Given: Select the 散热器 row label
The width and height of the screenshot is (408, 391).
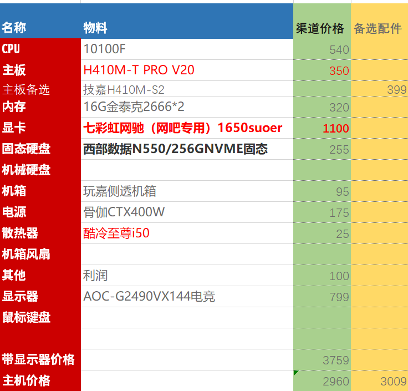Looking at the screenshot, I should [x=40, y=233].
